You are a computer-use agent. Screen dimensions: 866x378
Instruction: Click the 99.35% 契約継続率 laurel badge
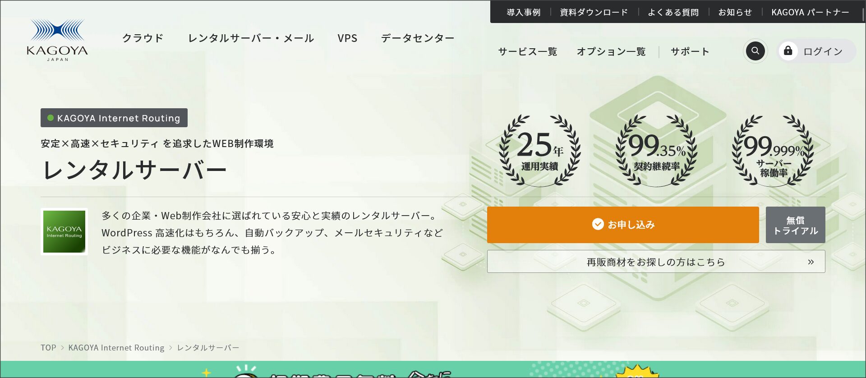click(656, 150)
